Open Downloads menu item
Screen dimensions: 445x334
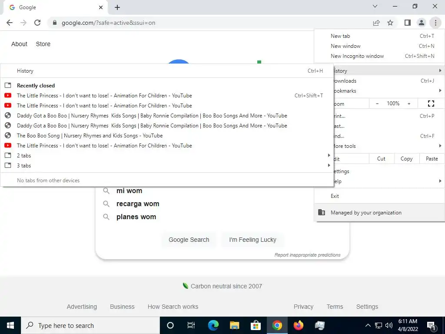point(389,80)
